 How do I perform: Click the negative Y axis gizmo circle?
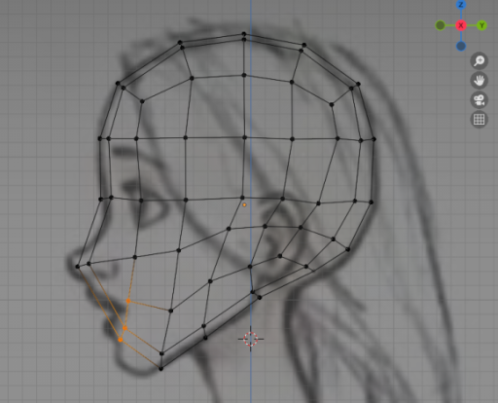click(x=440, y=25)
